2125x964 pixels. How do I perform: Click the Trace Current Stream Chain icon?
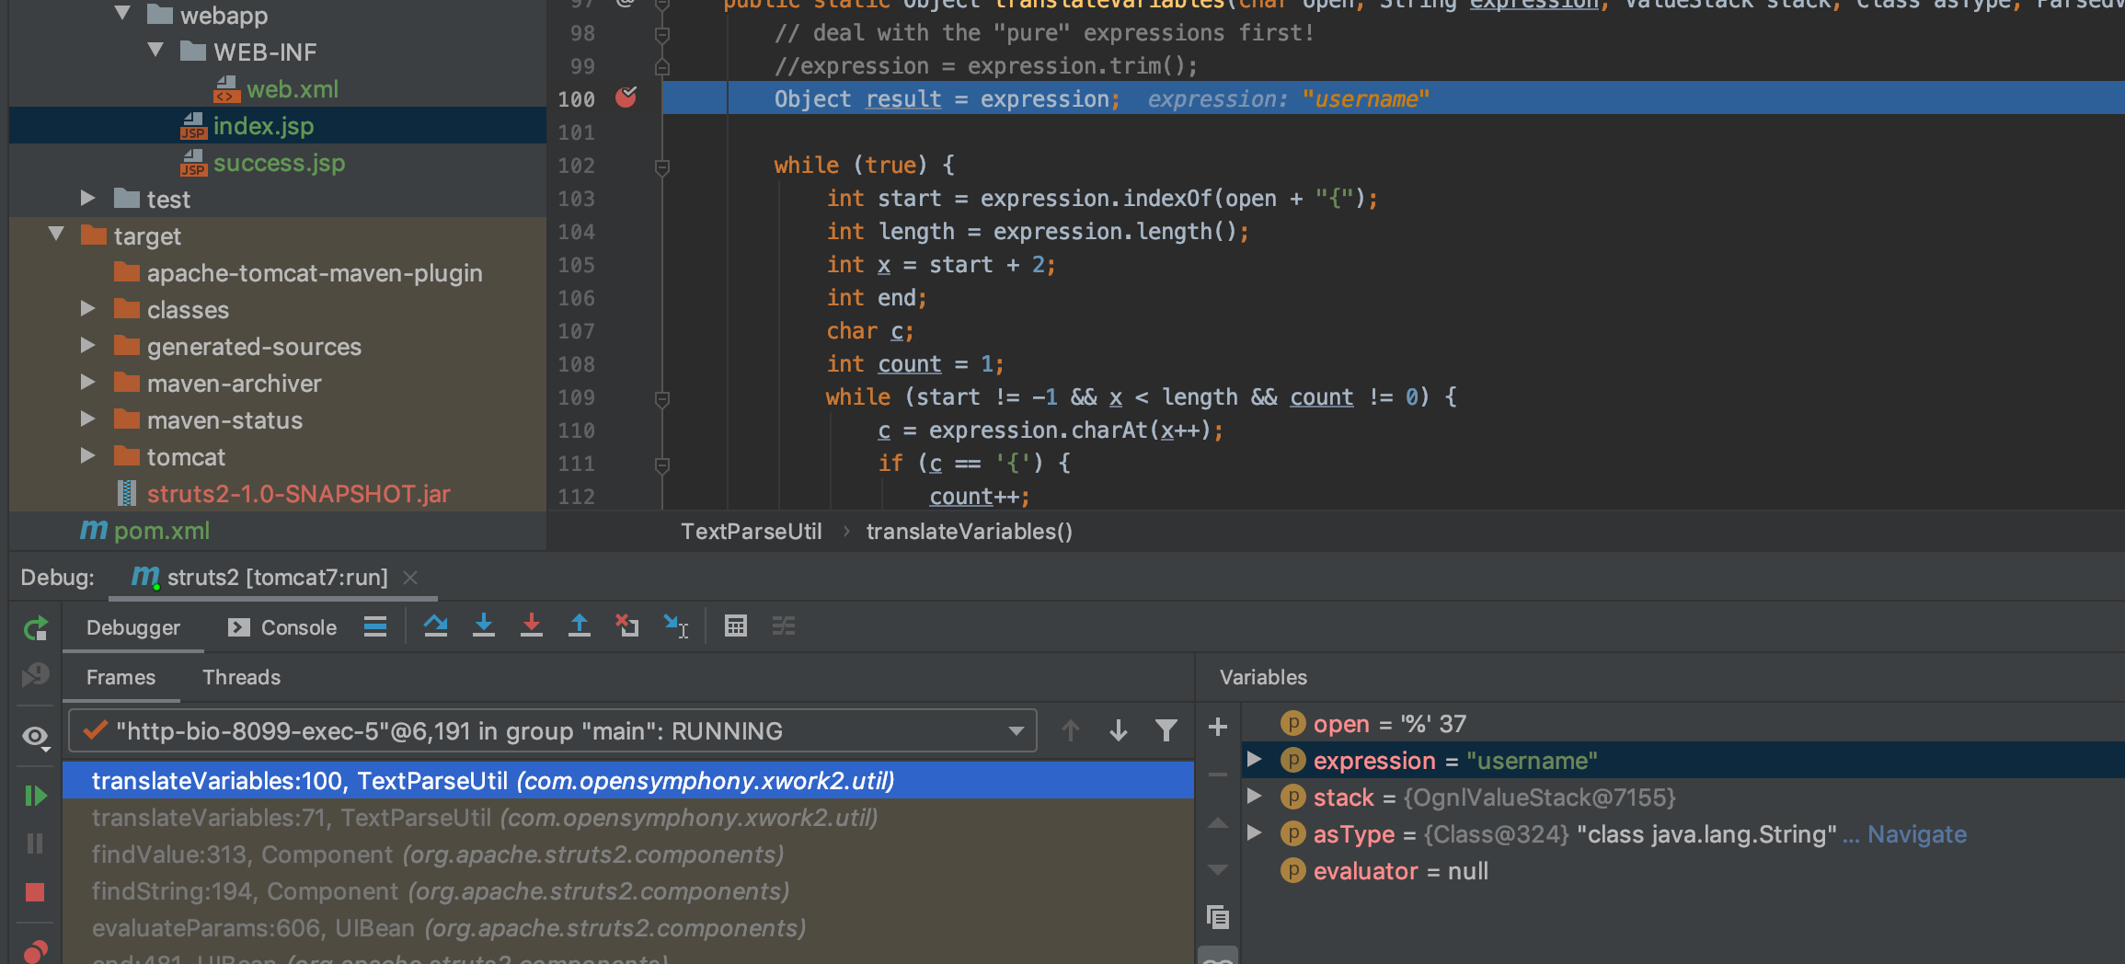click(784, 626)
